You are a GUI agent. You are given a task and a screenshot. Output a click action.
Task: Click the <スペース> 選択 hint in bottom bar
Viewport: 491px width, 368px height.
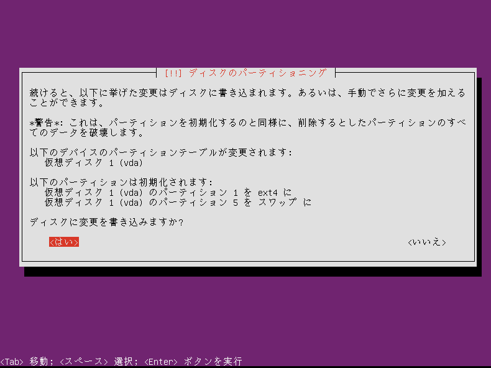(99, 361)
